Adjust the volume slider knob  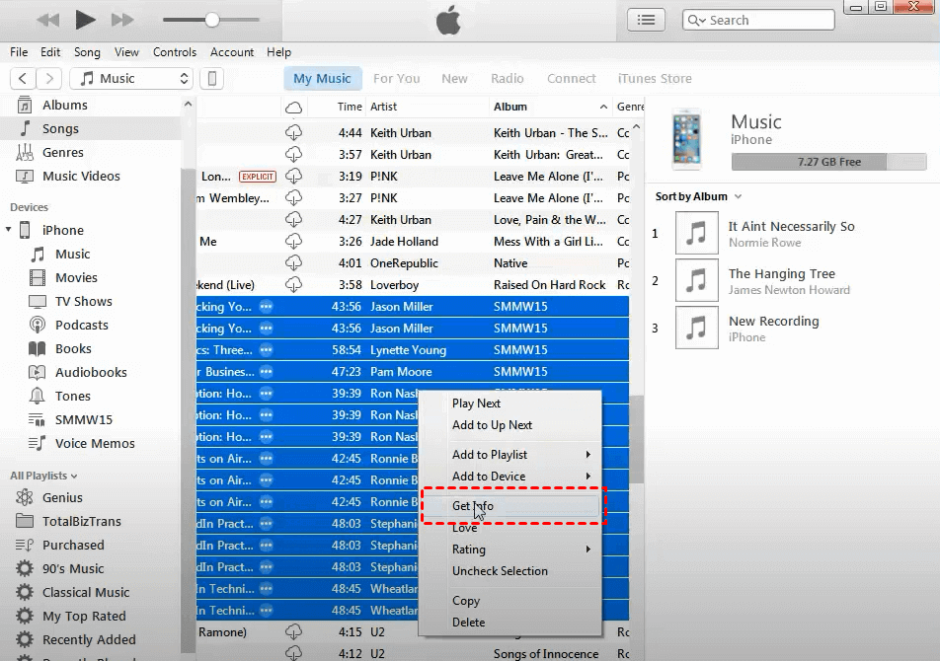212,20
